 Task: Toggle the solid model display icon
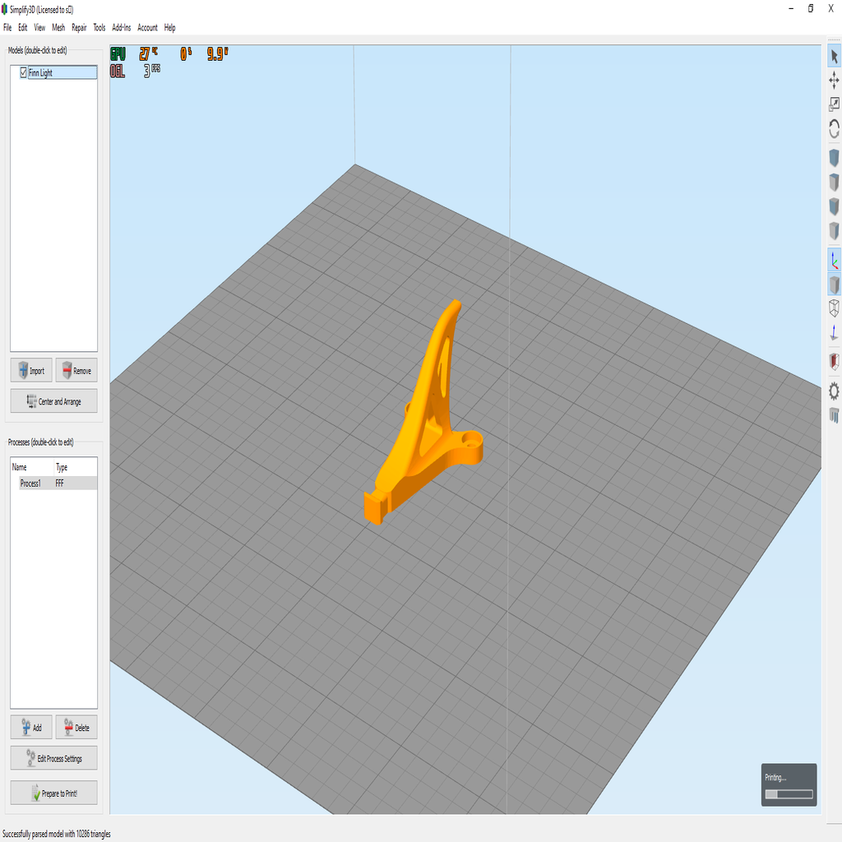(833, 285)
